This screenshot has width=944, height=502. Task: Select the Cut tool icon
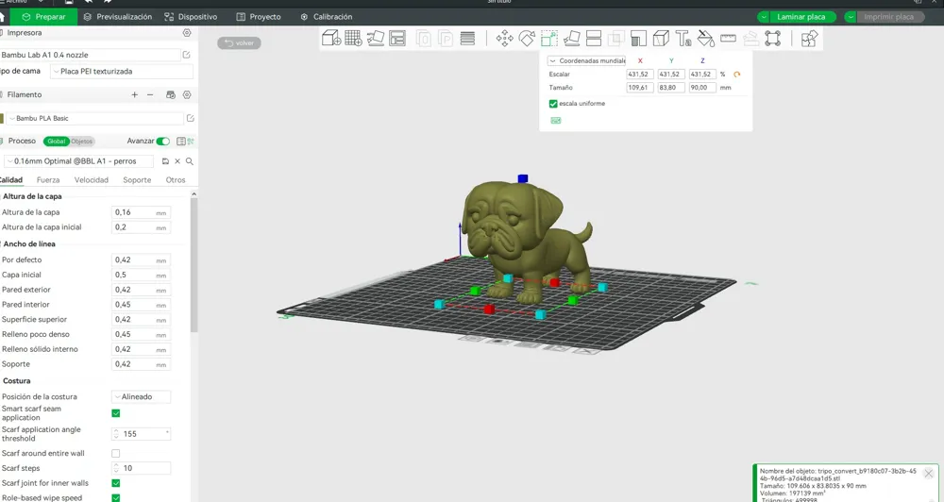tap(594, 39)
